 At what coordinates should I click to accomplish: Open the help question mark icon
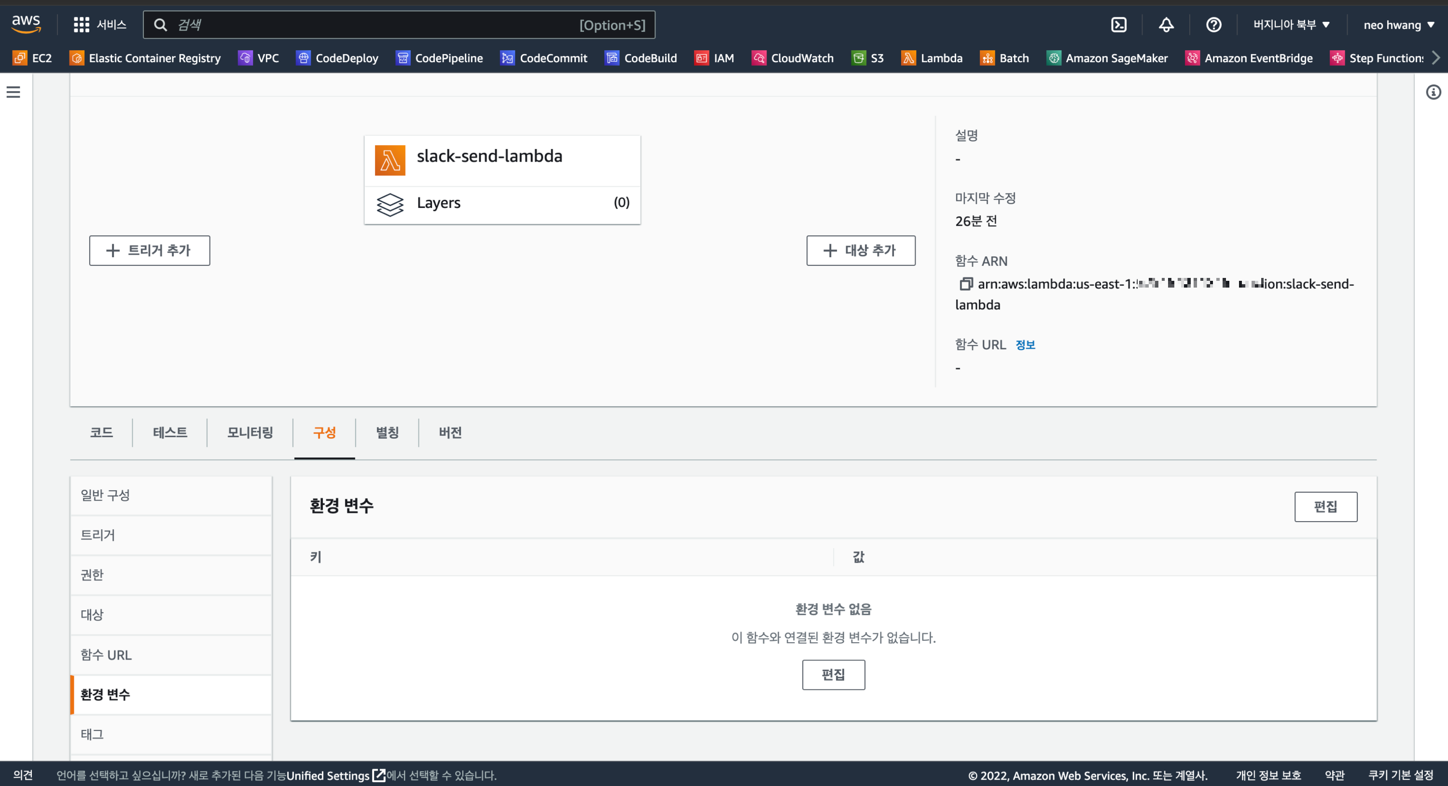(x=1213, y=25)
